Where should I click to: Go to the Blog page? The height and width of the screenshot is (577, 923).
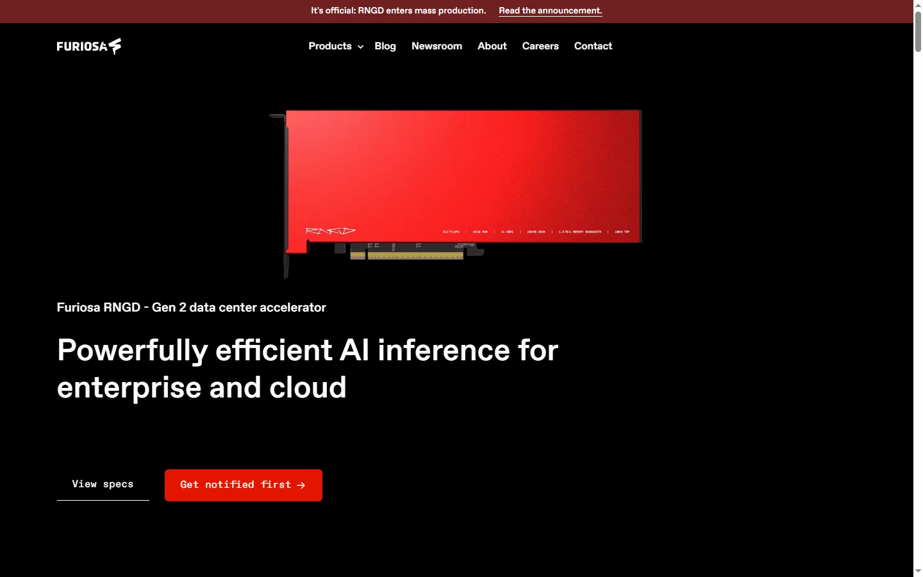tap(385, 46)
